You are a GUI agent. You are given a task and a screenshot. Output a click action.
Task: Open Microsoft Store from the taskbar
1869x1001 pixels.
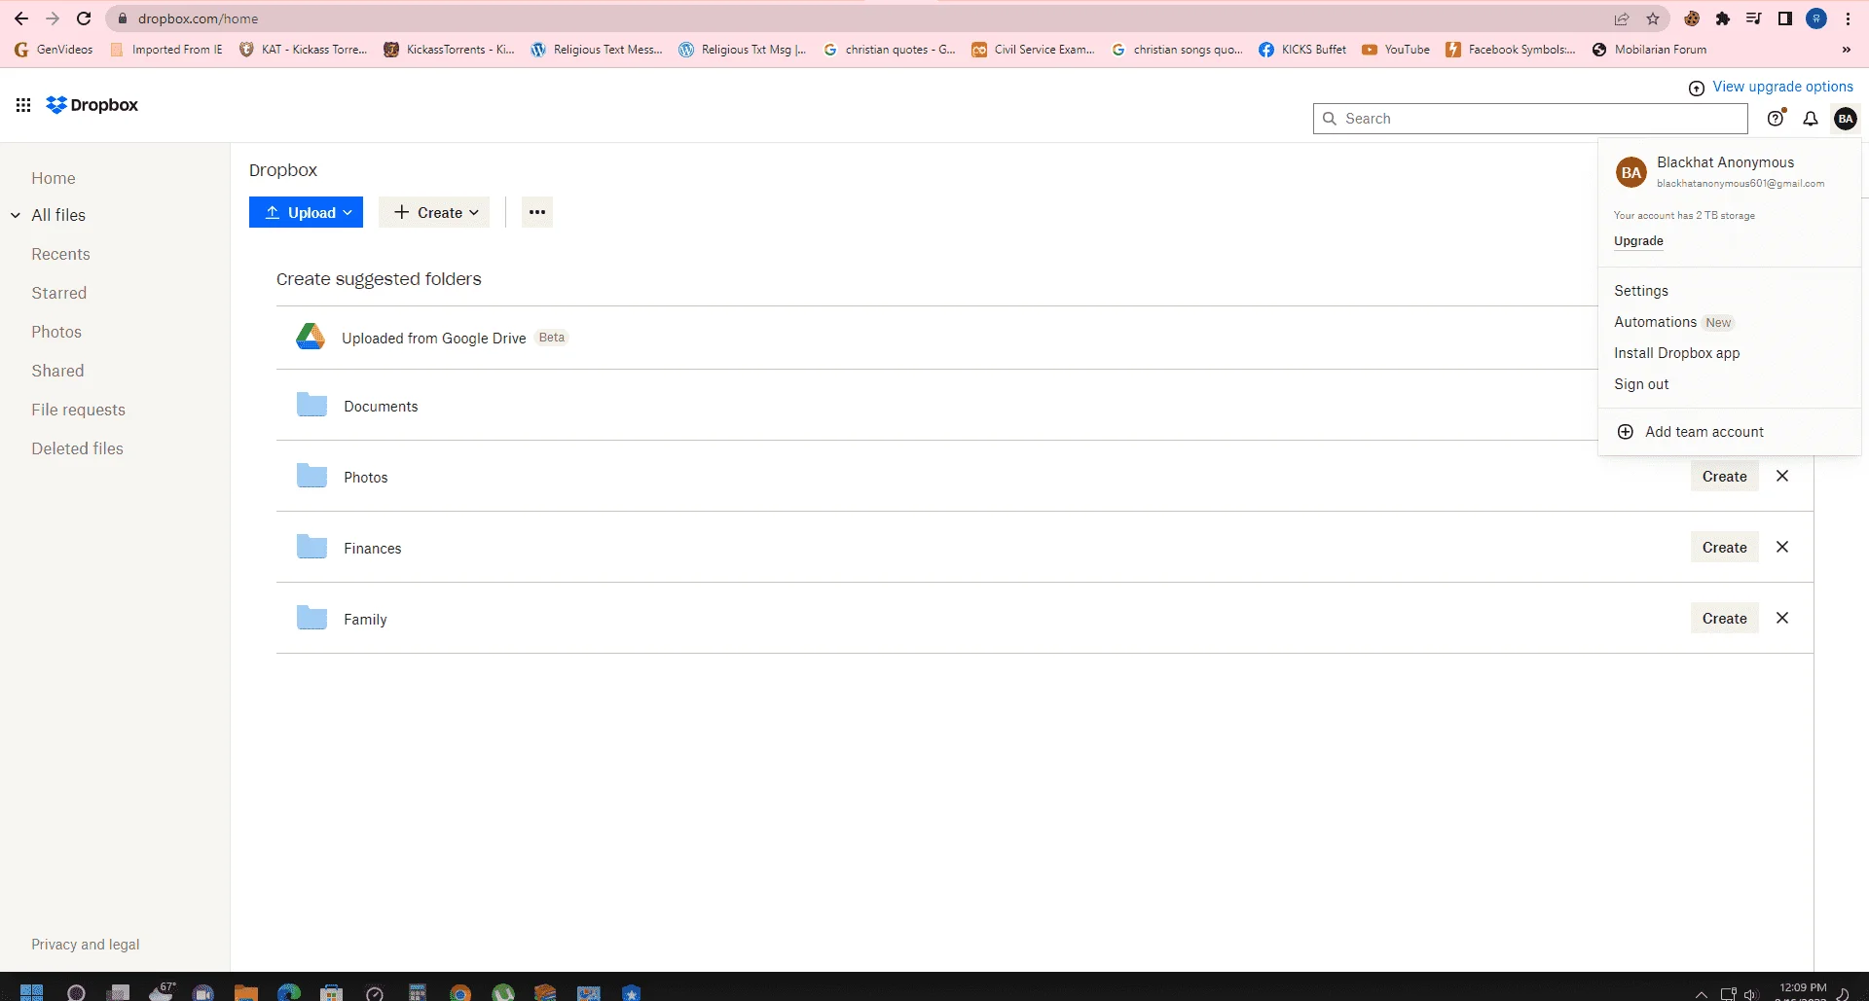[x=332, y=991]
